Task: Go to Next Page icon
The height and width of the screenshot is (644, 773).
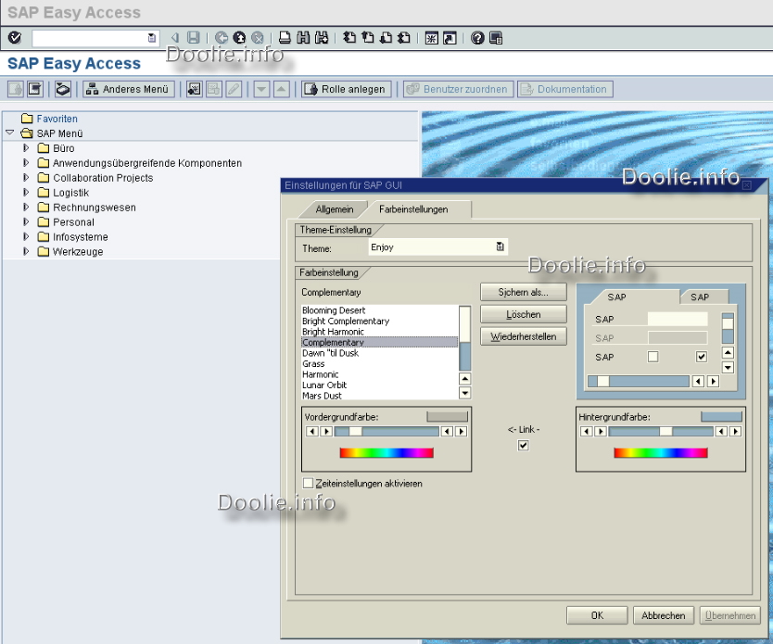Action: pos(386,37)
